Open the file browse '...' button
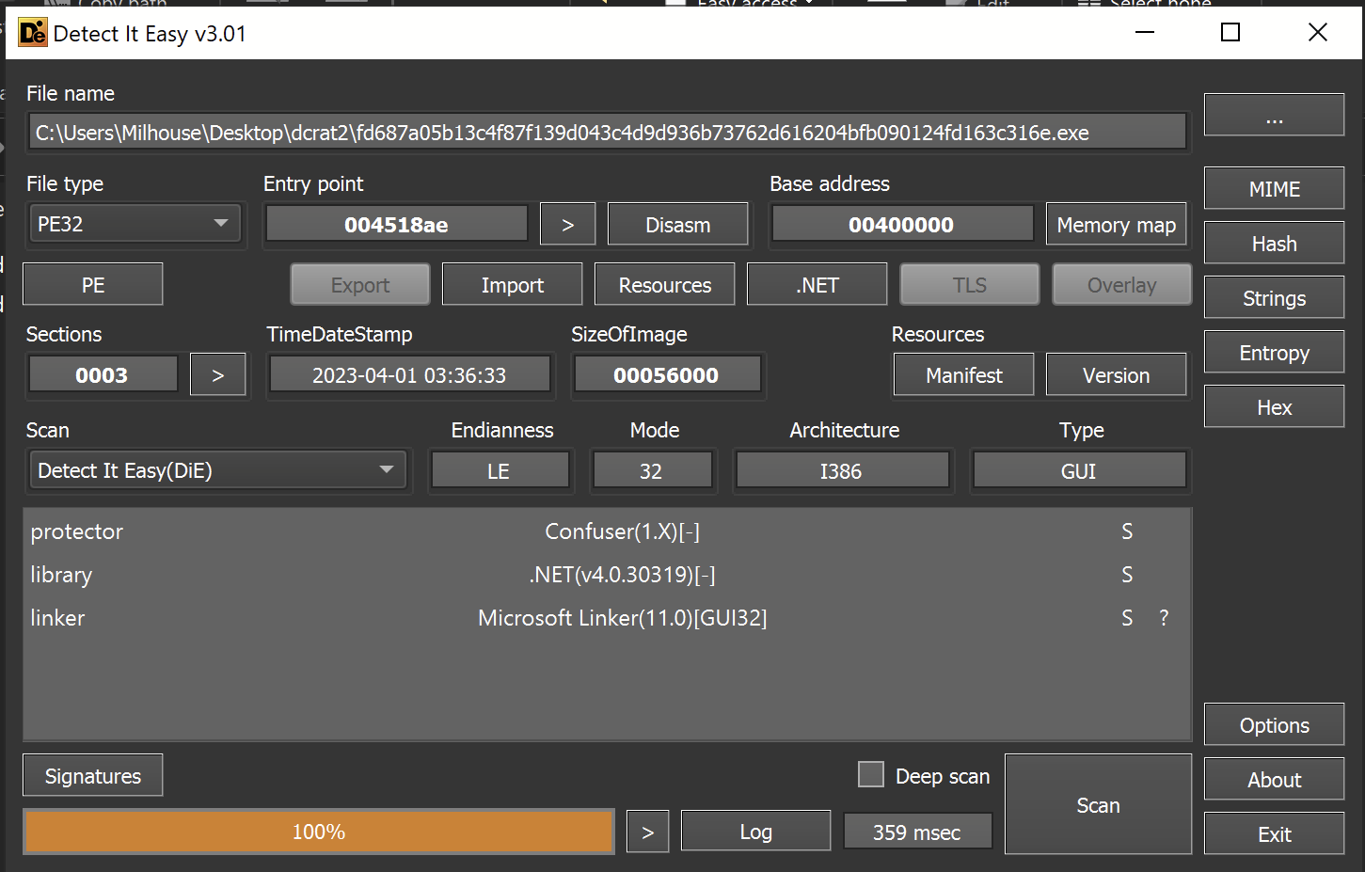The image size is (1365, 872). (1274, 115)
